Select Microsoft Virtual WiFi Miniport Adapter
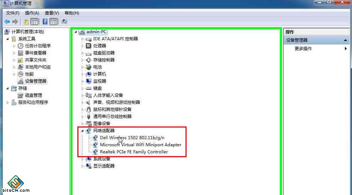The height and width of the screenshot is (195, 352). (141, 145)
